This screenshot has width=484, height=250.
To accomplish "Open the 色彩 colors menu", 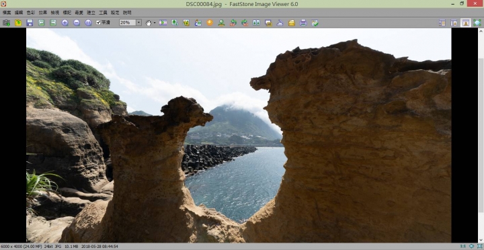I will tap(31, 13).
